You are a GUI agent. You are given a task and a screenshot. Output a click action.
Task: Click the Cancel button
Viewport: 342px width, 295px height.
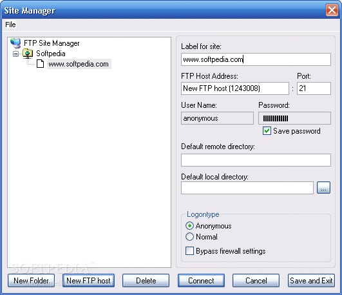point(256,281)
